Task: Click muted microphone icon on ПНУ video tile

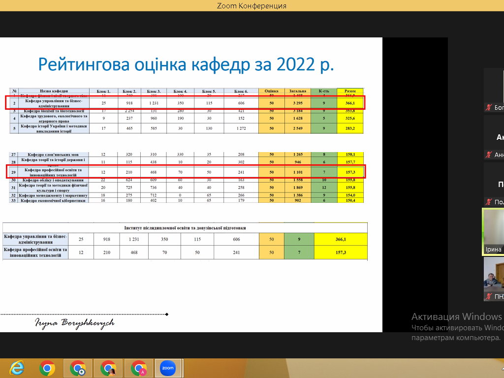Action: [489, 296]
